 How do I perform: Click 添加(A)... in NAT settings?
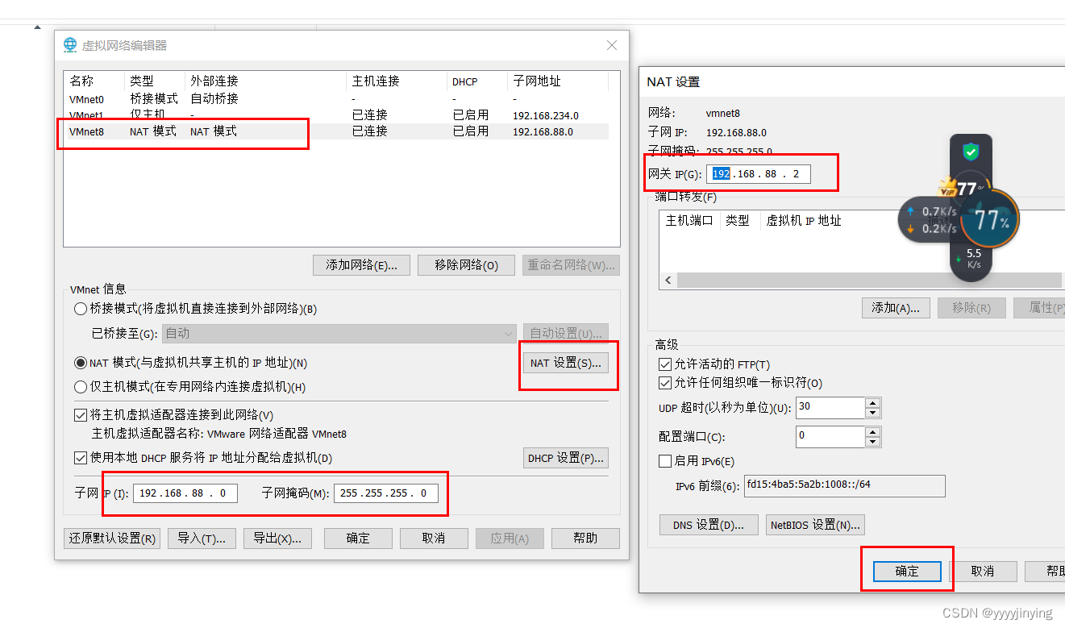point(896,308)
